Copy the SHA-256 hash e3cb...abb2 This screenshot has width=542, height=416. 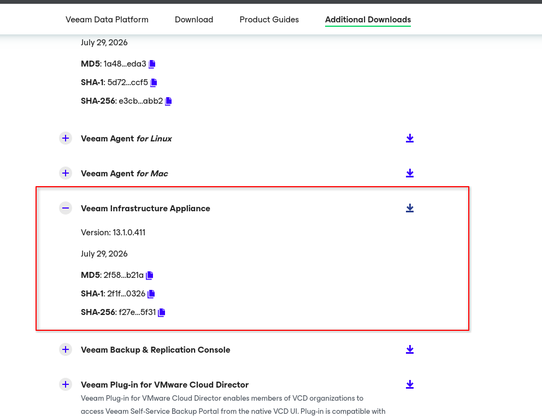tap(169, 101)
